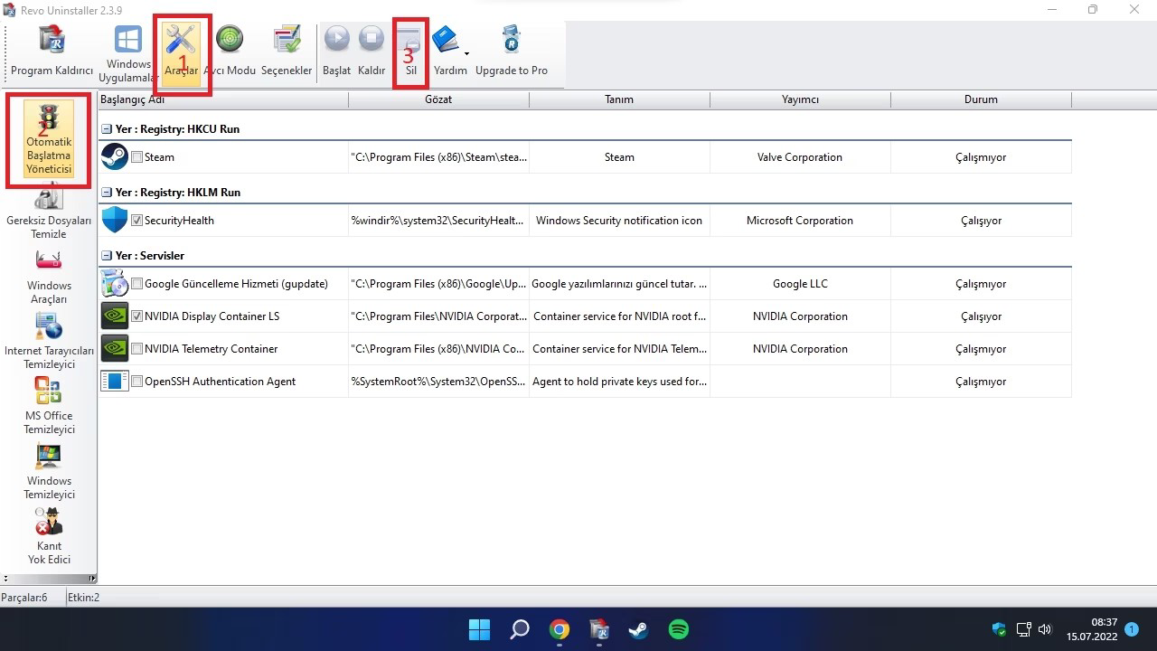1157x651 pixels.
Task: Click the Sil delete toolbar button
Action: click(410, 52)
